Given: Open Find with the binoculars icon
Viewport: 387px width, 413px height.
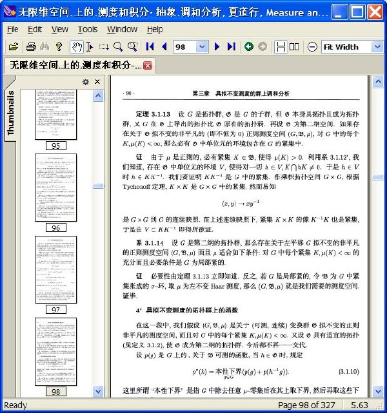Looking at the screenshot, I should pos(45,47).
